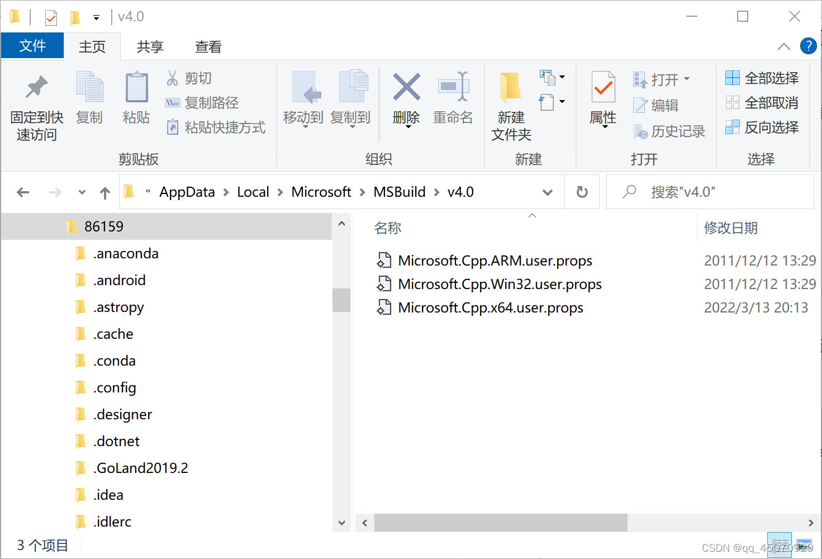
Task: Expand the Open button dropdown arrow
Action: (687, 79)
